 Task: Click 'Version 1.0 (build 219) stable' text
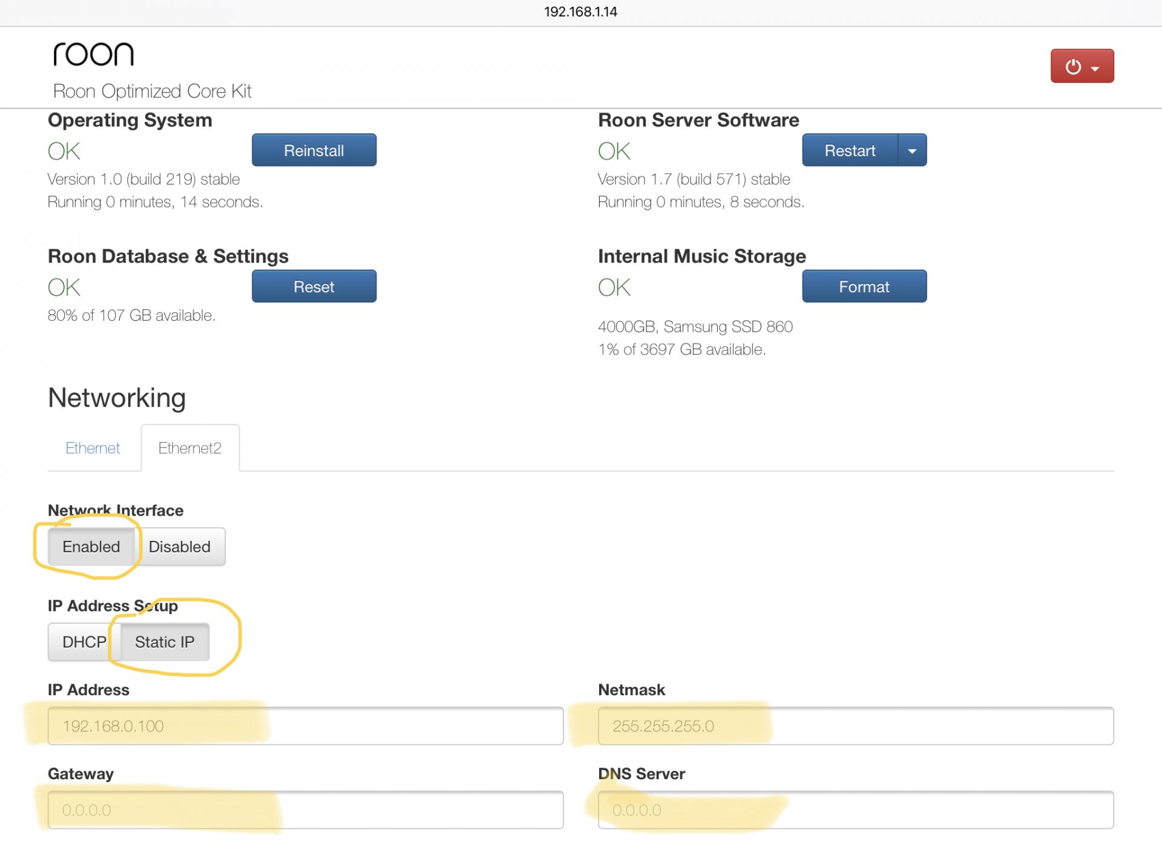click(144, 179)
